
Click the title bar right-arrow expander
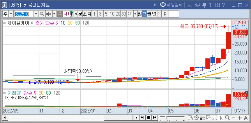pyautogui.click(x=155, y=5)
